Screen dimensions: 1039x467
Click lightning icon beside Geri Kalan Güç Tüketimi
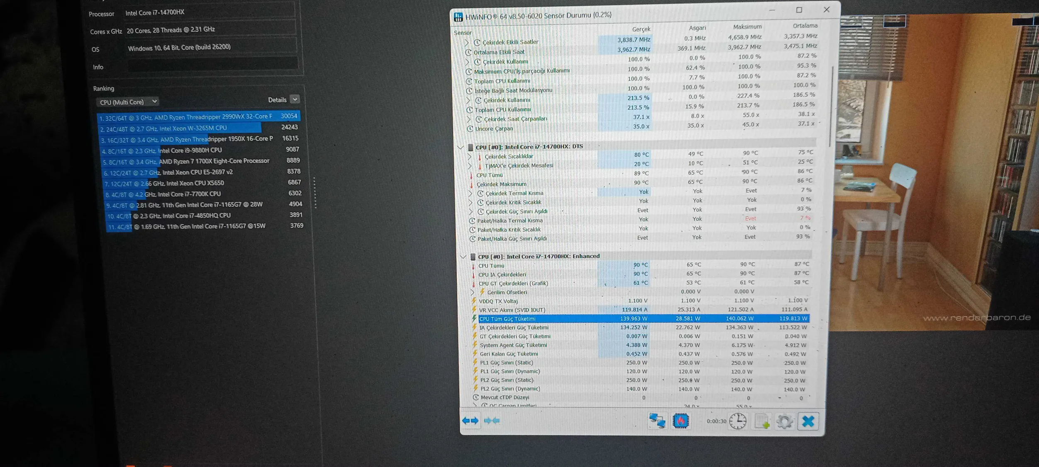click(x=475, y=353)
